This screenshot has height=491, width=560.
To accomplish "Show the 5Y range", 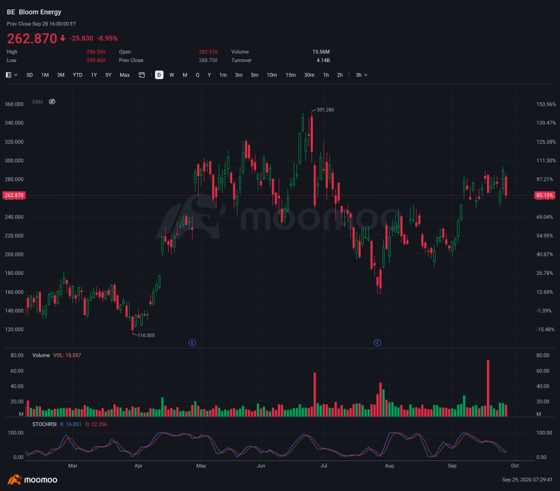I will click(109, 75).
